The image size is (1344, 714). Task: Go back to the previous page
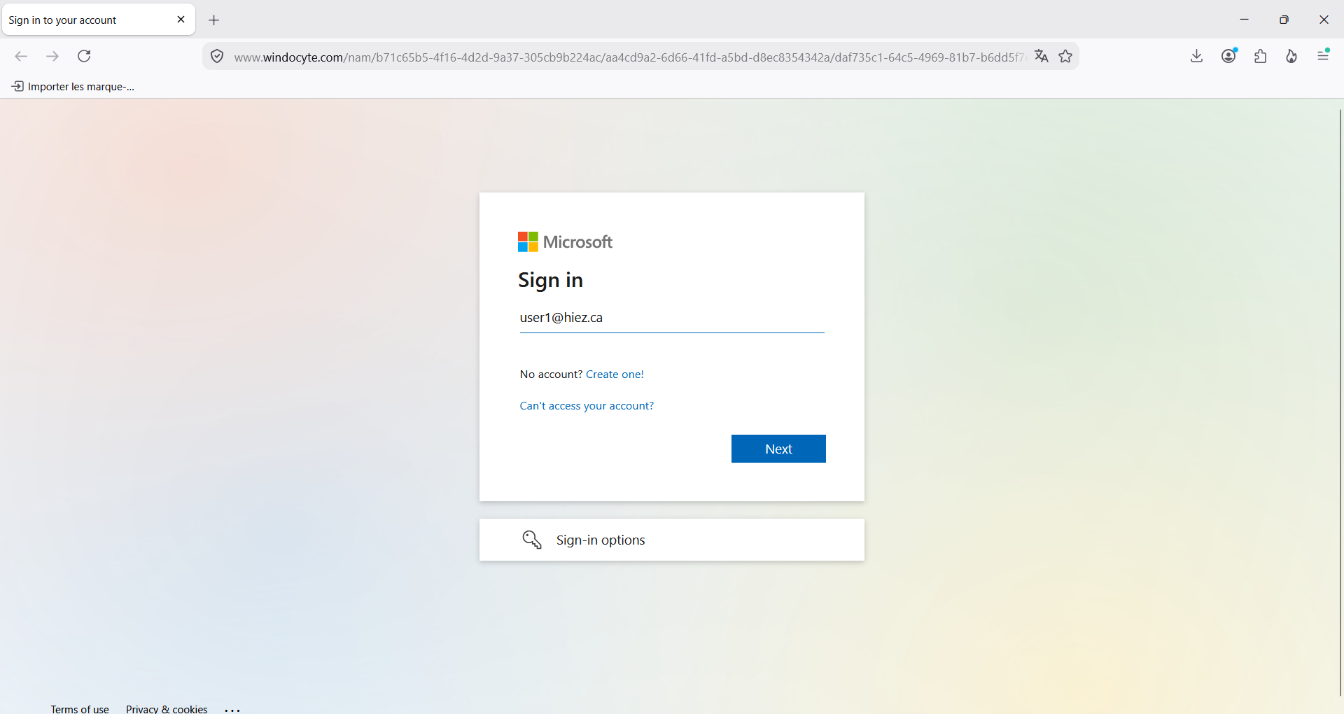click(x=21, y=57)
